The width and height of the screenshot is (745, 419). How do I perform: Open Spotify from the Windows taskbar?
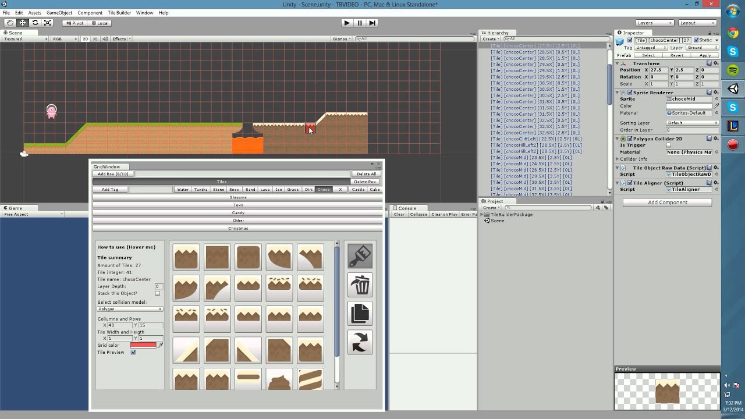pos(733,70)
